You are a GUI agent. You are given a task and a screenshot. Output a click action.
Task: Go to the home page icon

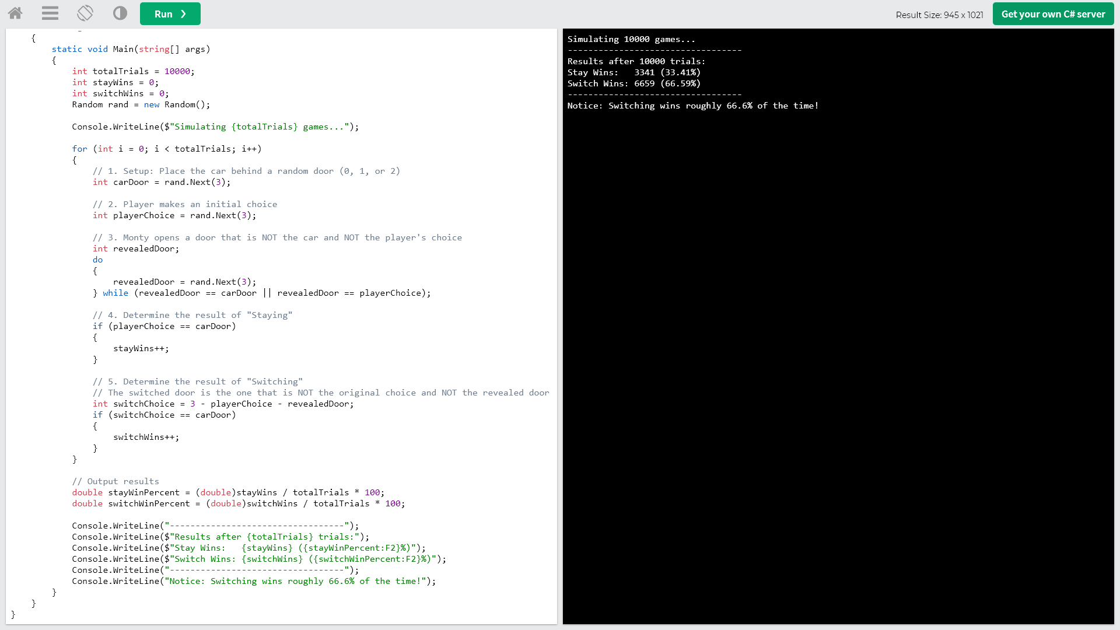point(15,13)
